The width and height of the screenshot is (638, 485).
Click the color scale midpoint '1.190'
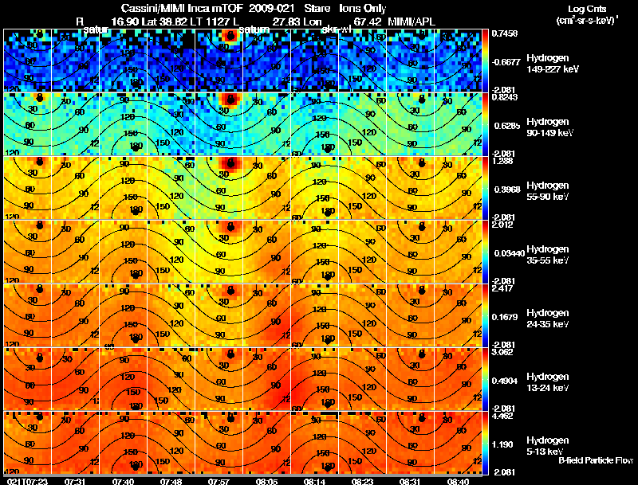pyautogui.click(x=502, y=444)
